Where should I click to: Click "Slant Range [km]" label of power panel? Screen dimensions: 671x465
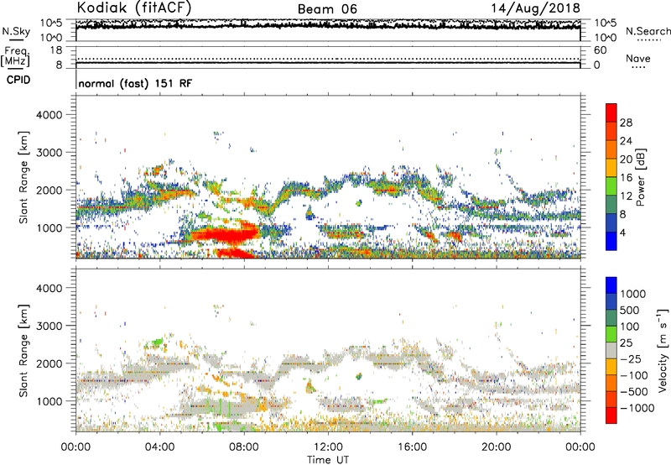tap(23, 177)
